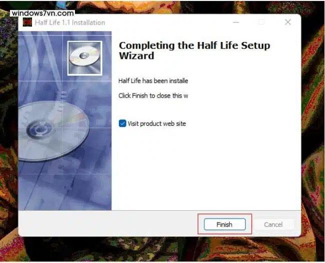Click the greyed-out Cancel button
This screenshot has width=325, height=263.
click(273, 224)
